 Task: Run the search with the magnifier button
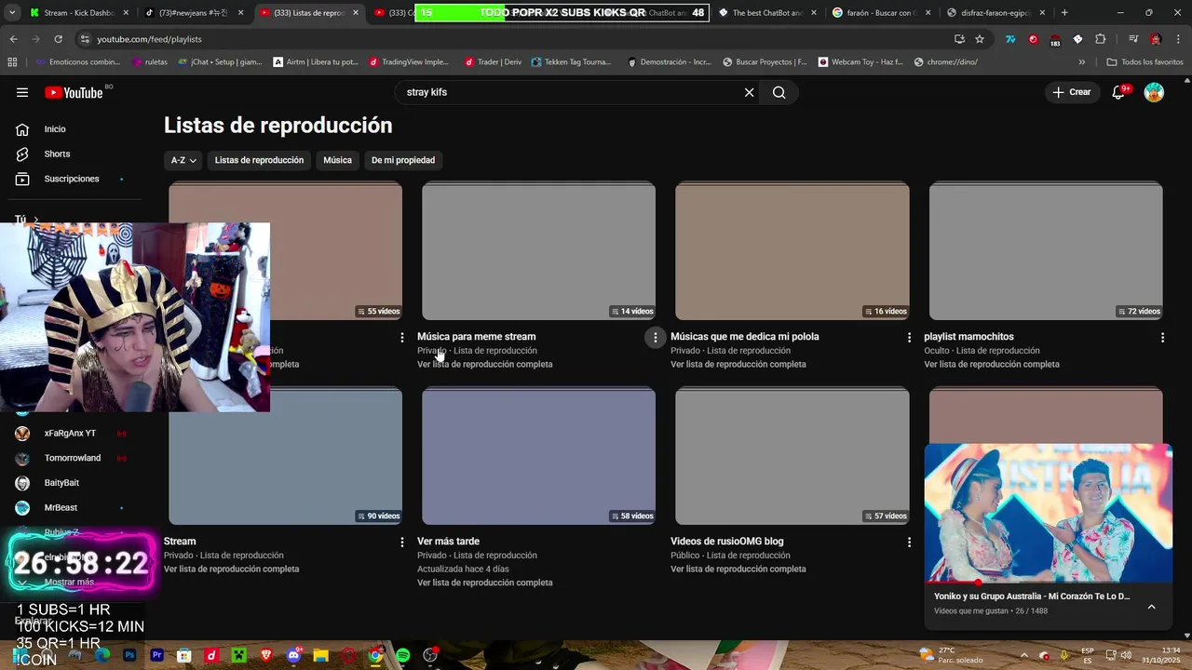pyautogui.click(x=779, y=92)
